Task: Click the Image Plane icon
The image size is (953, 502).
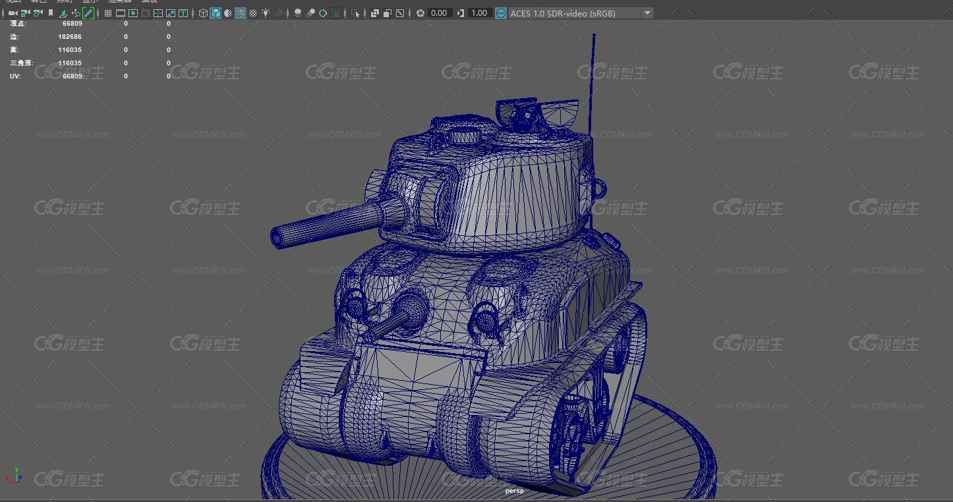Action: [x=63, y=13]
